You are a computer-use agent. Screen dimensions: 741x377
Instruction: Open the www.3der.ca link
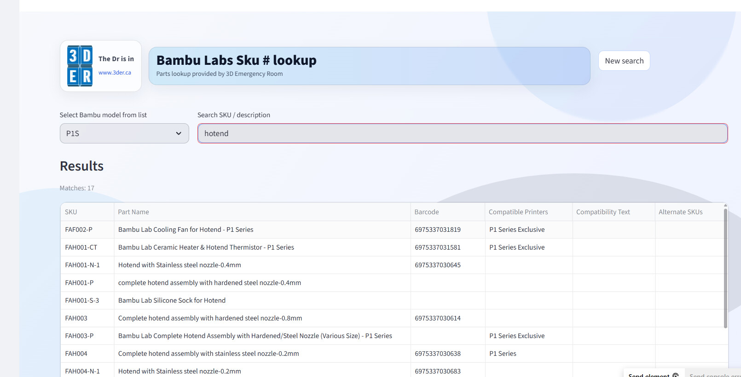pyautogui.click(x=115, y=73)
